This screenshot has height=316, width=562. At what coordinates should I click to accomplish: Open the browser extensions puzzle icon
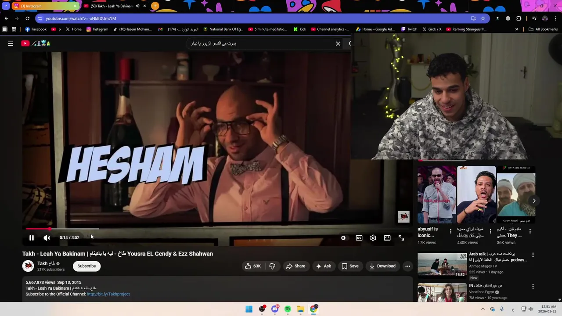click(x=519, y=18)
